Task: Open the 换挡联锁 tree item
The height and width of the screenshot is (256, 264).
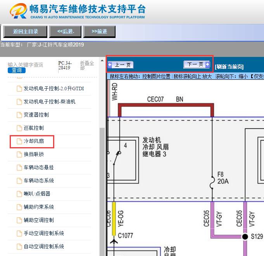Action: [x=34, y=154]
